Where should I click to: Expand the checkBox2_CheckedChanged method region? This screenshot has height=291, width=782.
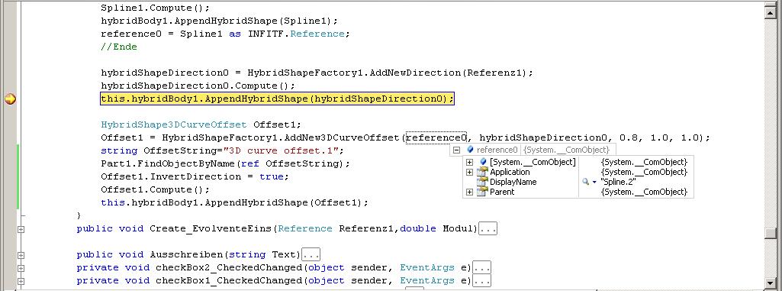21,268
